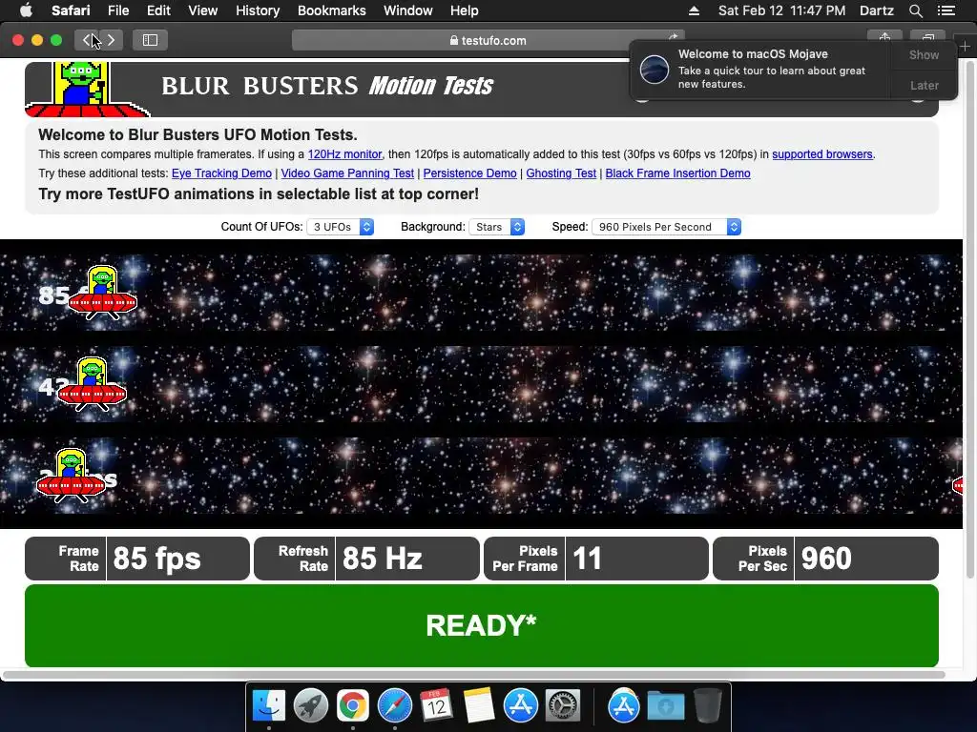This screenshot has width=977, height=732.
Task: Open the Eye Tracking Demo link
Action: [x=221, y=173]
